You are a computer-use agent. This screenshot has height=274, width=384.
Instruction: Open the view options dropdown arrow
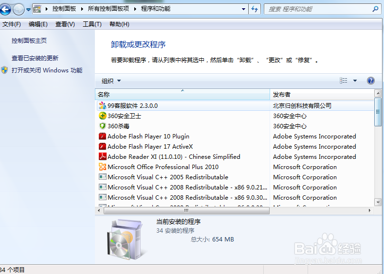coord(355,81)
